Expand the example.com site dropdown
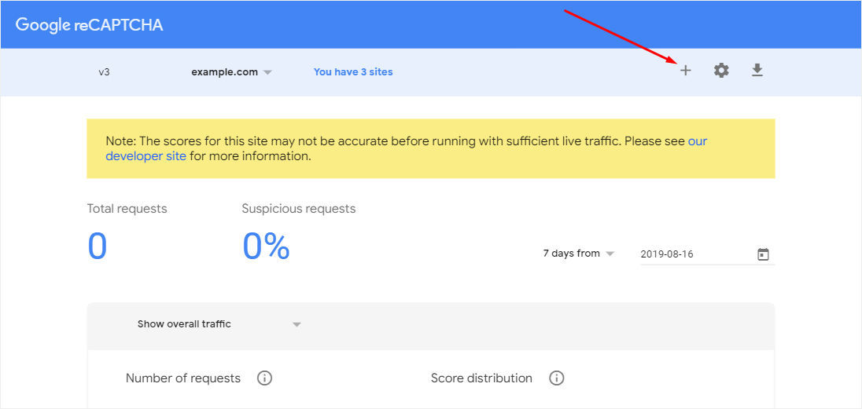Screen dimensions: 862x409 click(231, 72)
